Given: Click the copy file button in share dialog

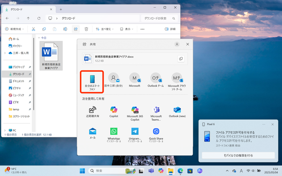Looking at the screenshot, I should [181, 59].
